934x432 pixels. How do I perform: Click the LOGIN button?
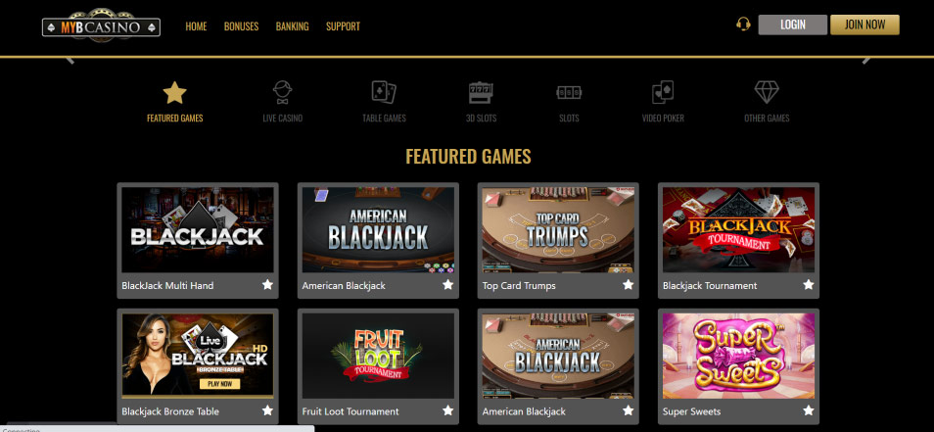point(793,24)
